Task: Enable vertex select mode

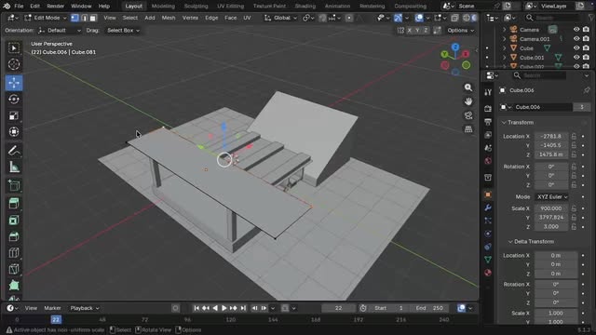Action: tap(74, 18)
